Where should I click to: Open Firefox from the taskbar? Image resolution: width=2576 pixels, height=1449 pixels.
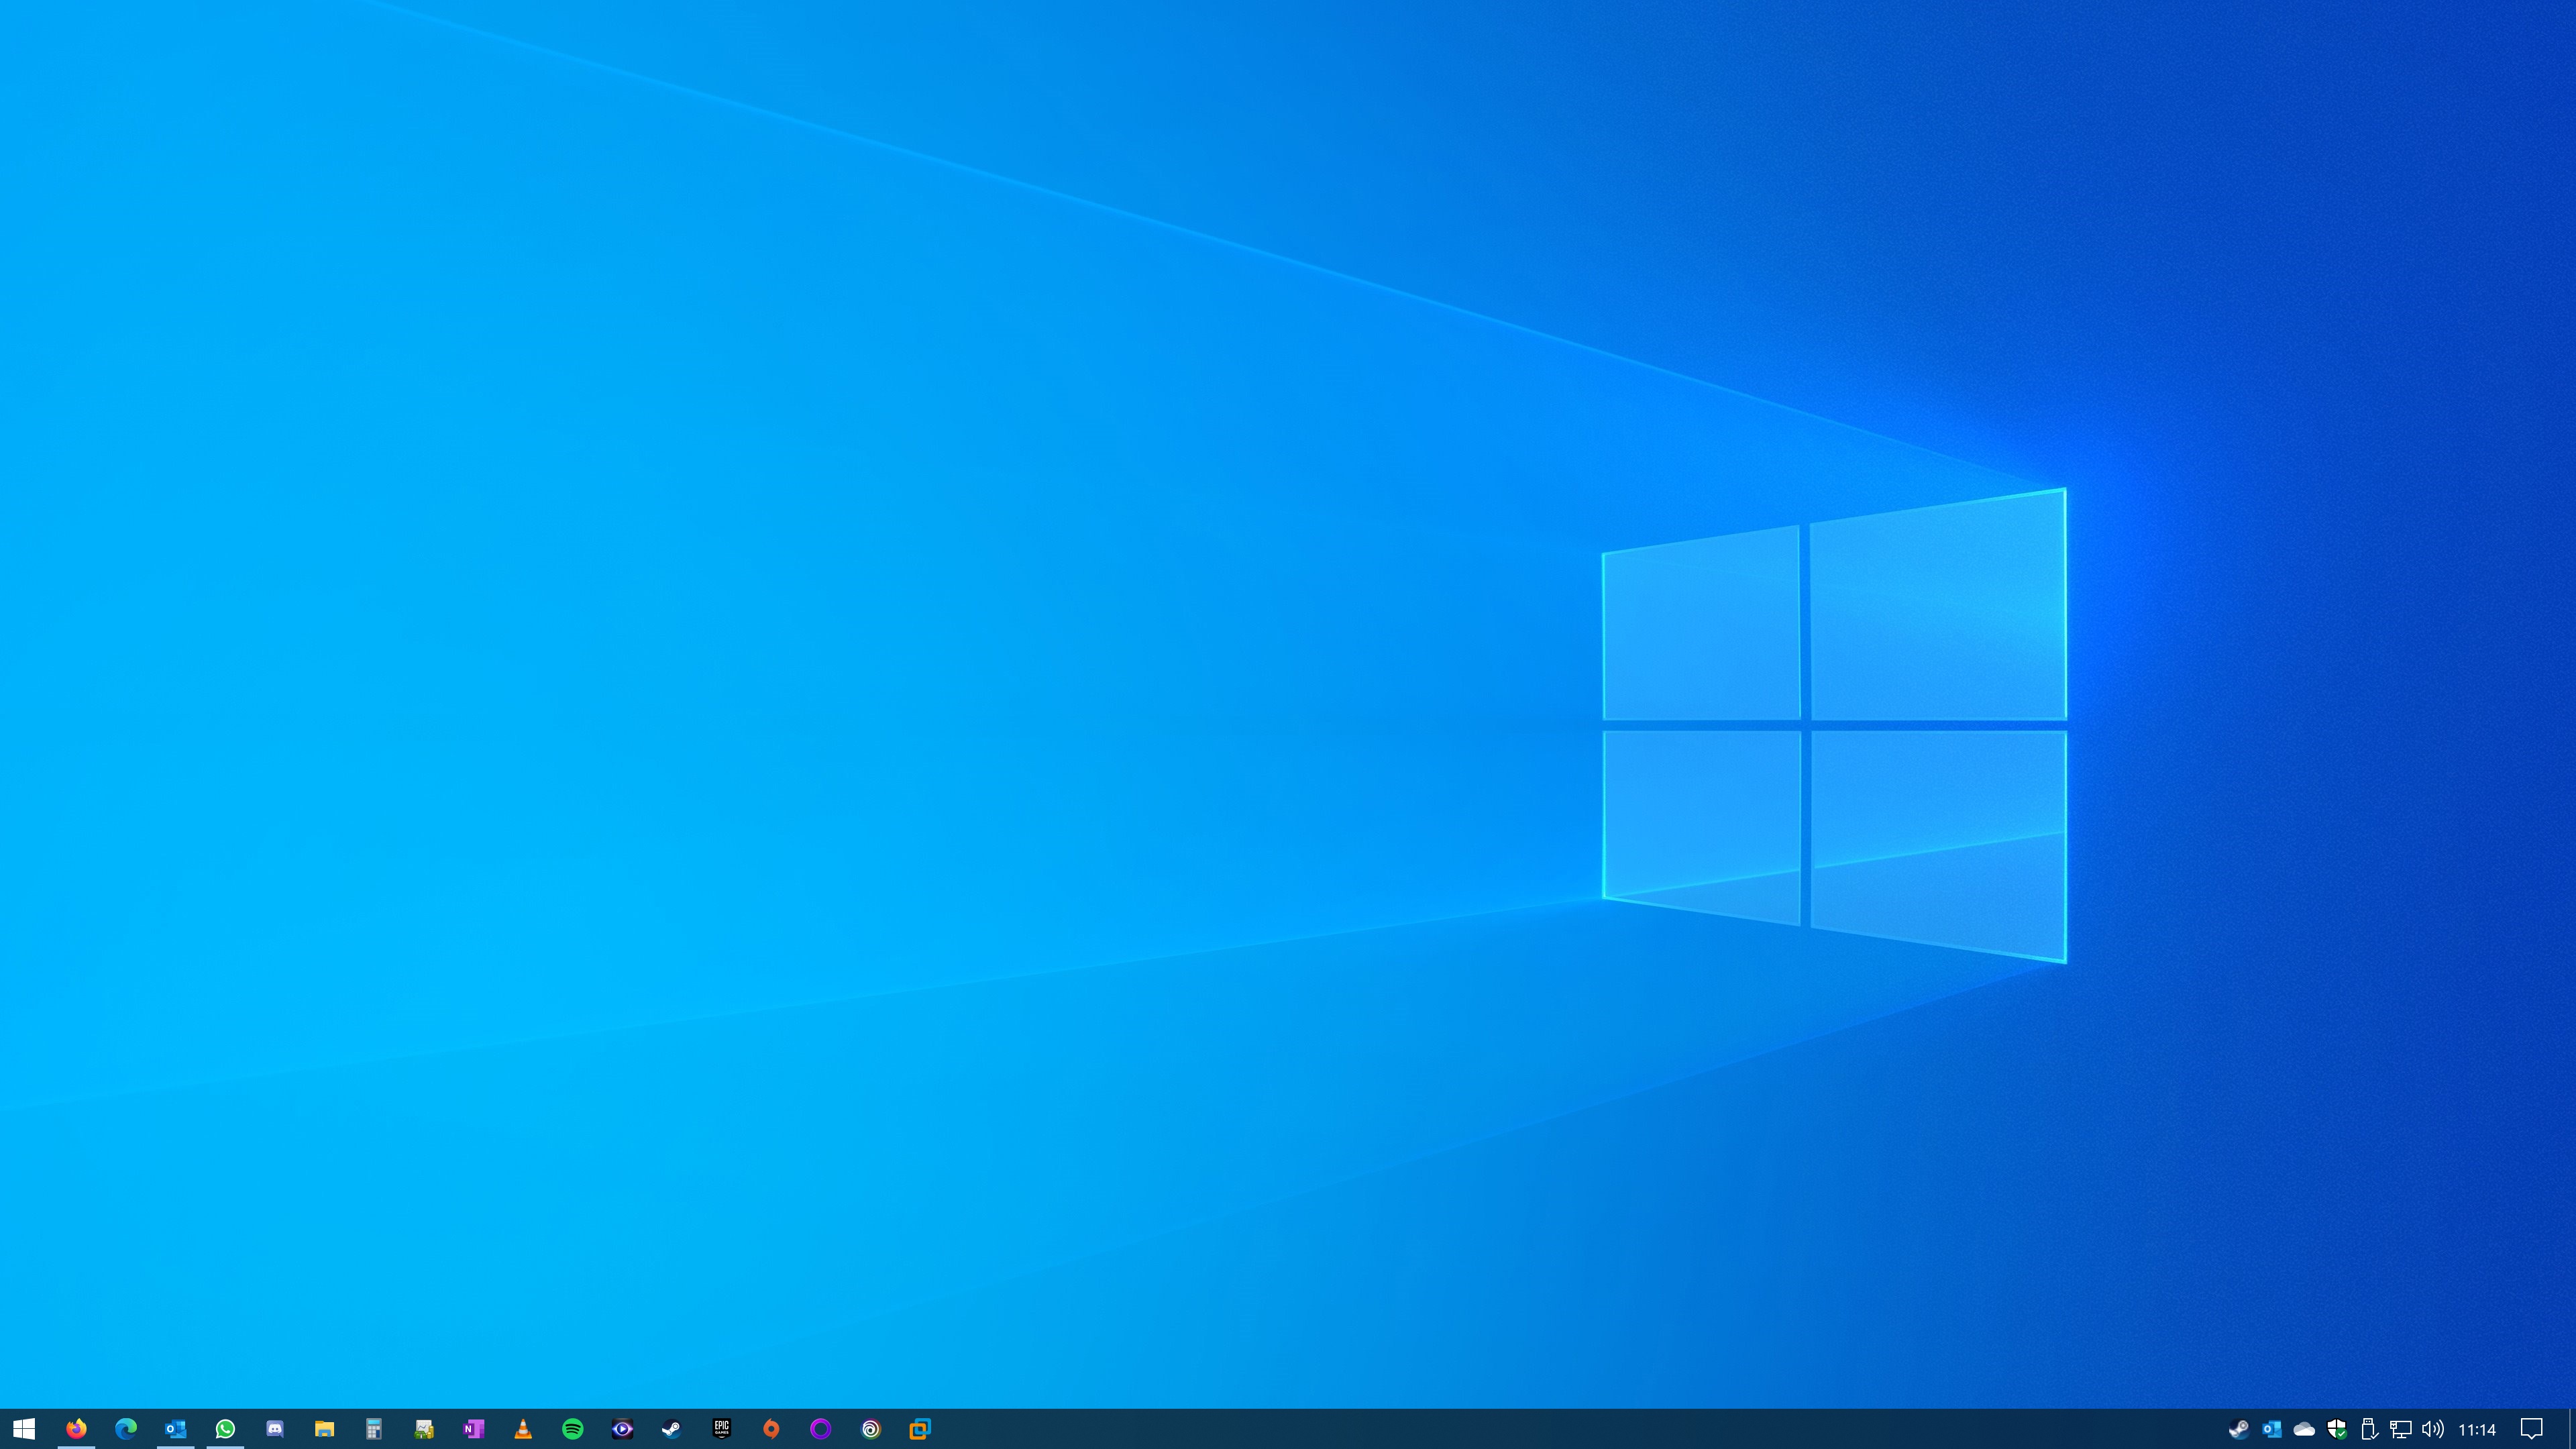click(x=76, y=1429)
